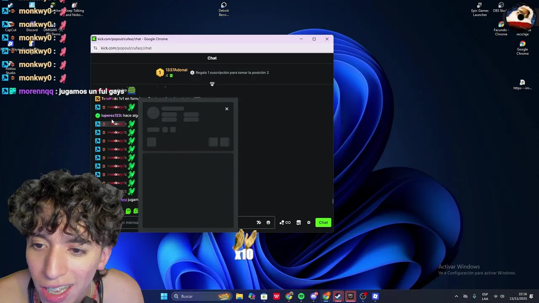Image resolution: width=539 pixels, height=303 pixels.
Task: Select Keep Talking and Nobody desktop shortcut
Action: tap(74, 10)
